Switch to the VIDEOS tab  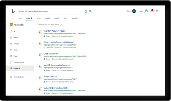[x=57, y=18]
